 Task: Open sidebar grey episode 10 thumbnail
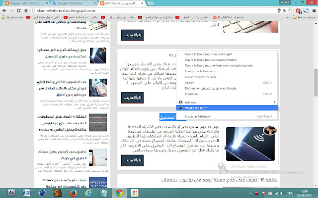[x=98, y=122]
